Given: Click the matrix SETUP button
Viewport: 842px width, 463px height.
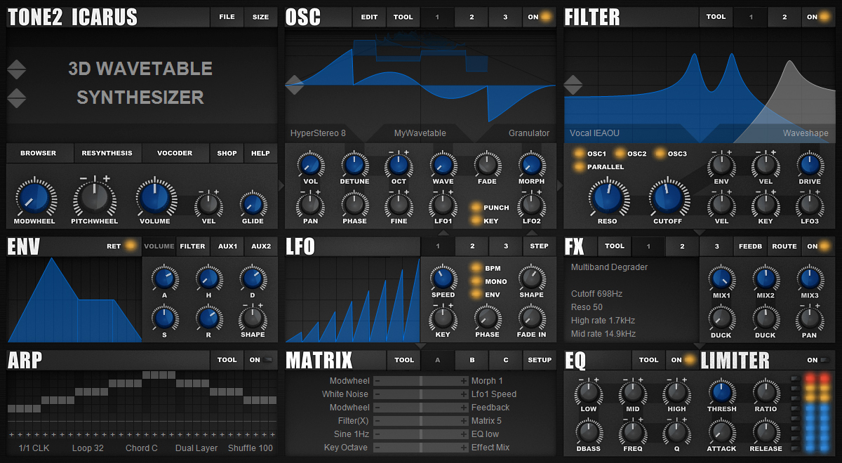Looking at the screenshot, I should 540,360.
